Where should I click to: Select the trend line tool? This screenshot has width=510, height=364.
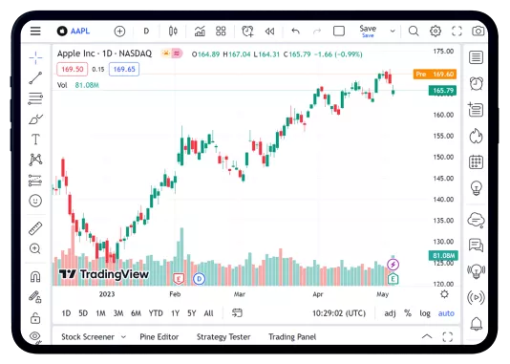pos(35,78)
